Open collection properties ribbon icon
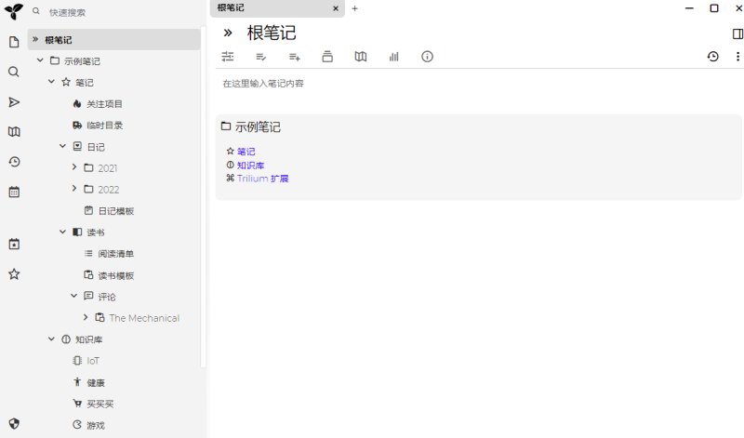This screenshot has width=744, height=438. 327,57
